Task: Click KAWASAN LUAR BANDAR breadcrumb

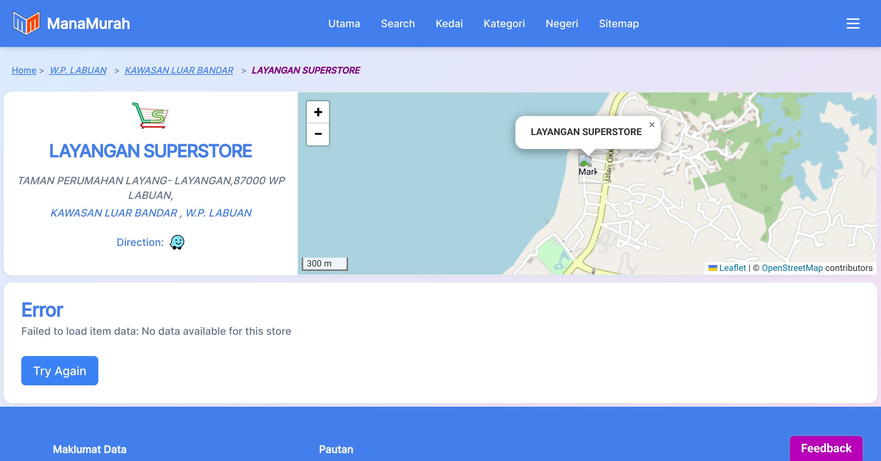Action: (179, 70)
